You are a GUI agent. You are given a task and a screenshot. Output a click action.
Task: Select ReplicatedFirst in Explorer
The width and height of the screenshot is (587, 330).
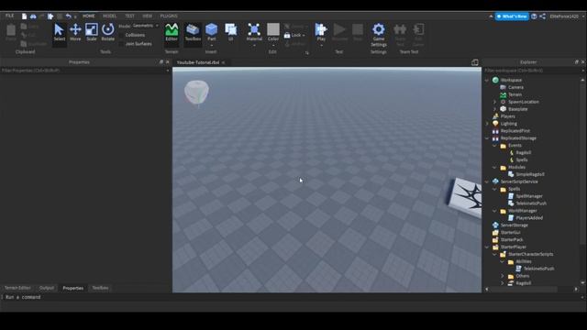pos(515,131)
